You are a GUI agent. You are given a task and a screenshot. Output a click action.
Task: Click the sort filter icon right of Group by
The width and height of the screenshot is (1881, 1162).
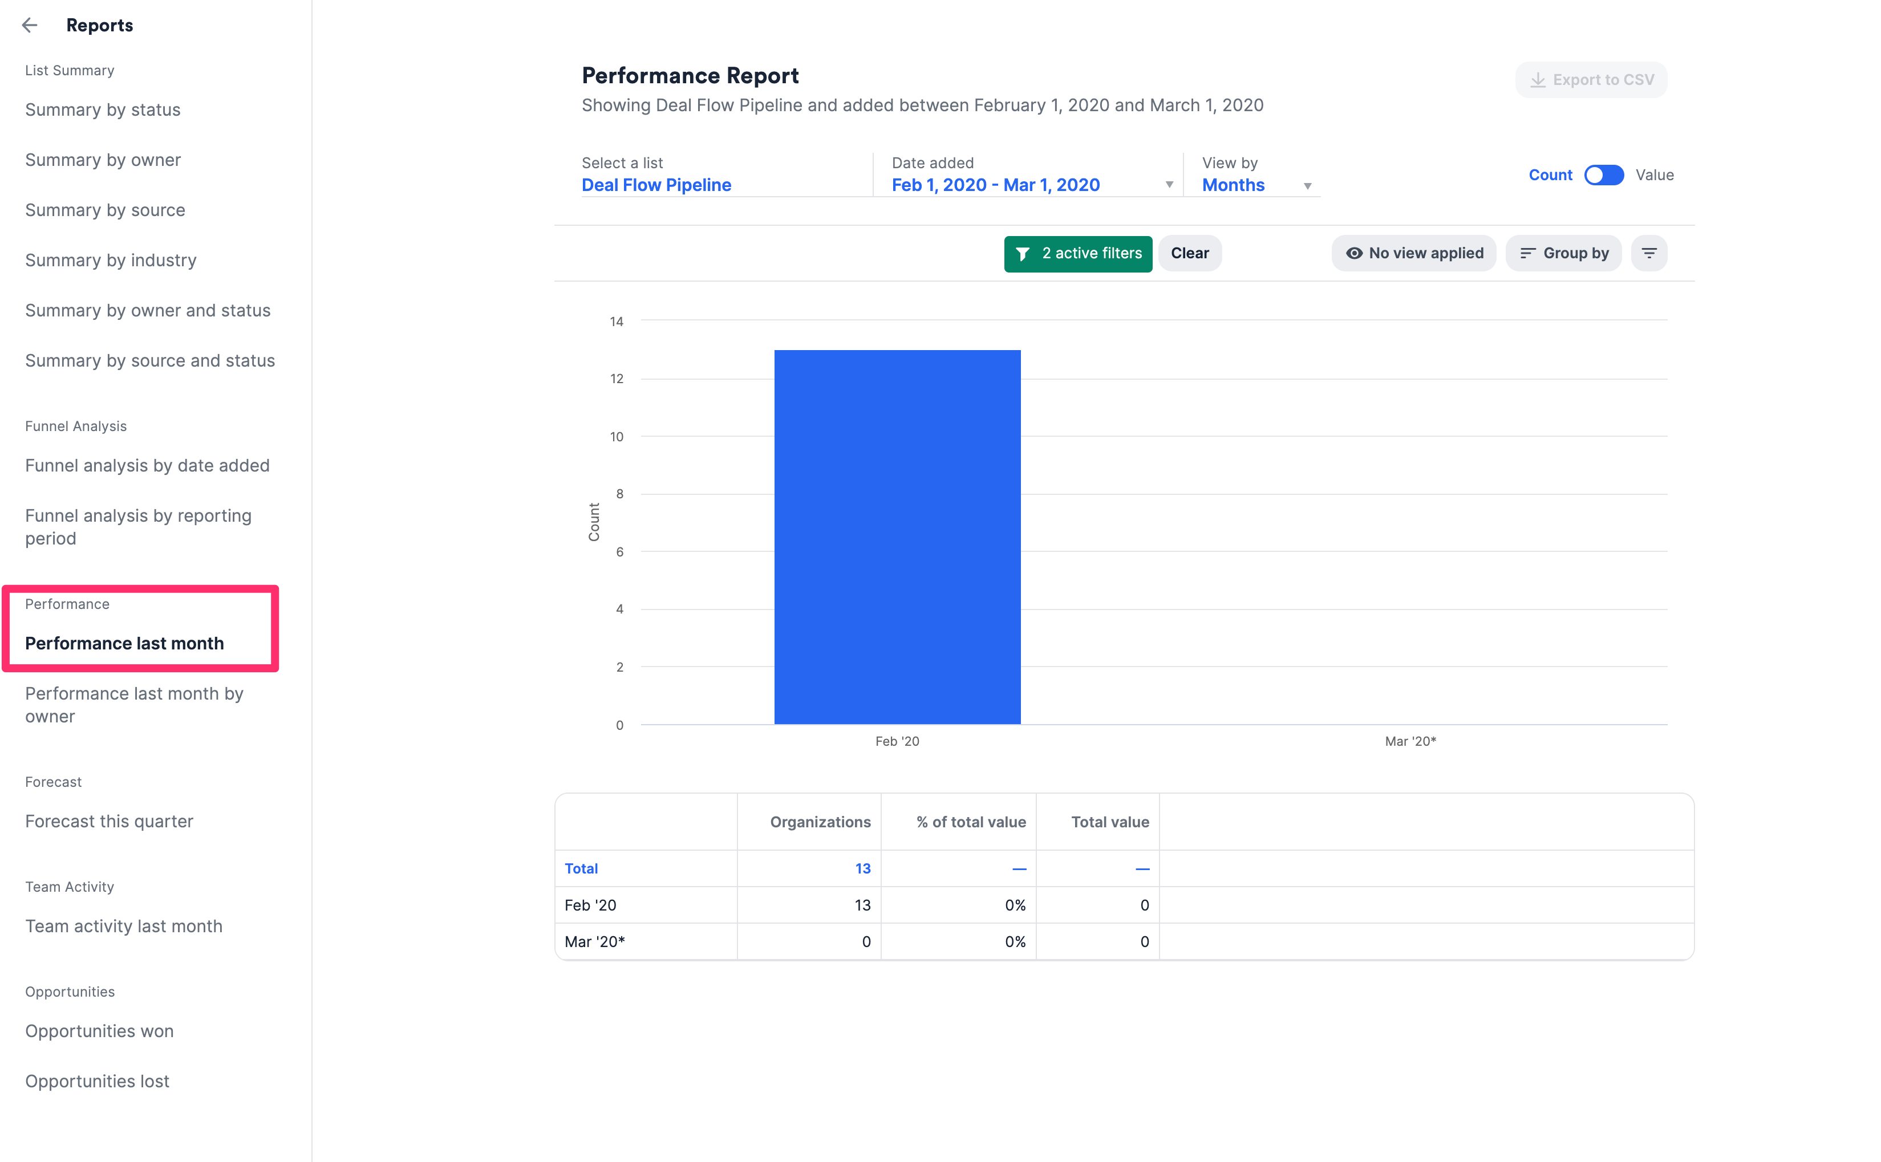pos(1649,253)
